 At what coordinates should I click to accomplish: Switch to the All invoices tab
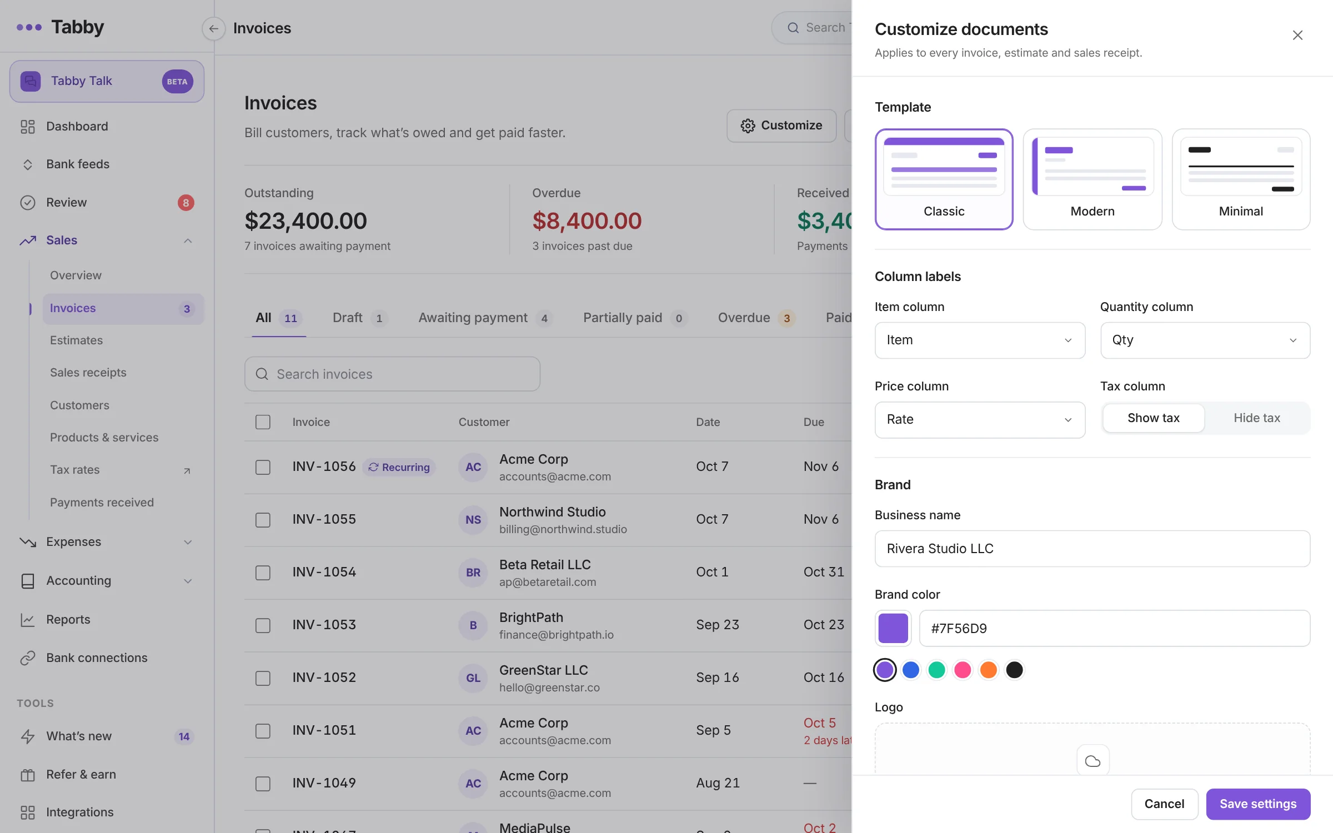278,318
